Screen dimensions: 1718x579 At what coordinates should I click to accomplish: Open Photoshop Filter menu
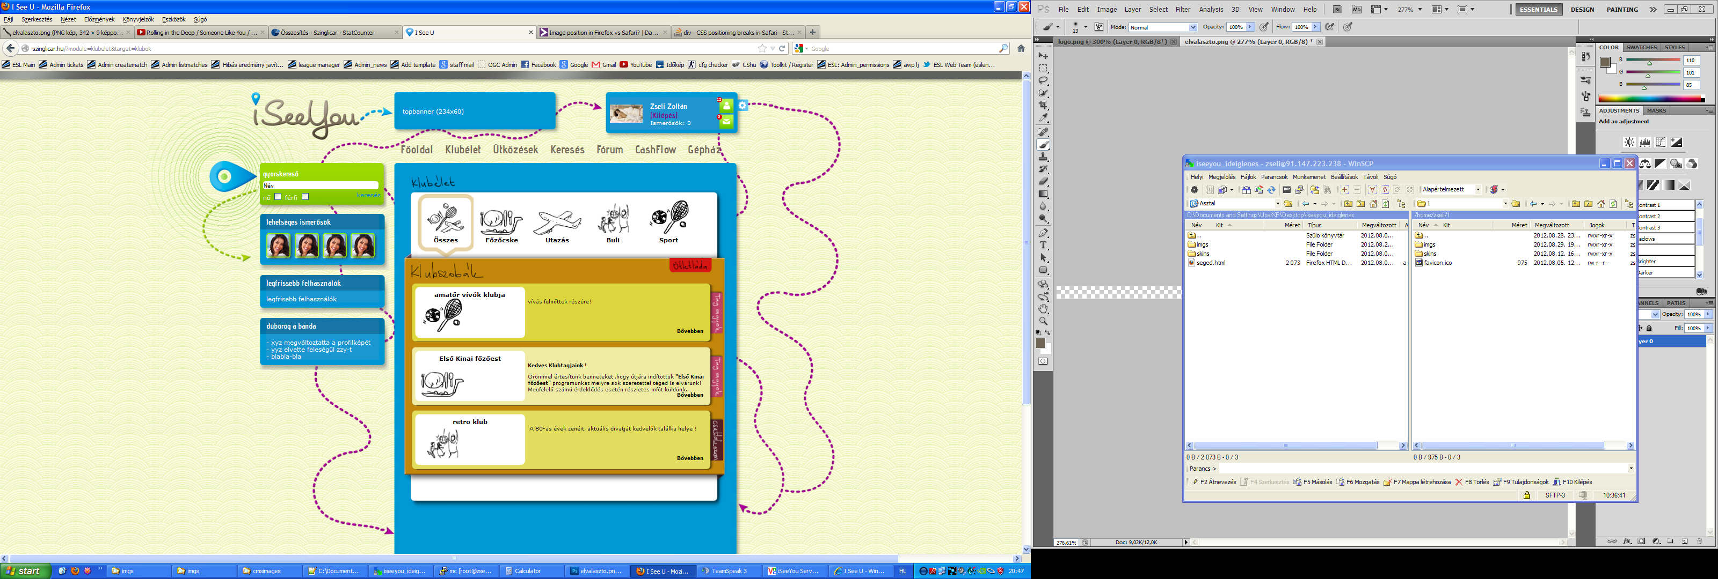pyautogui.click(x=1183, y=9)
